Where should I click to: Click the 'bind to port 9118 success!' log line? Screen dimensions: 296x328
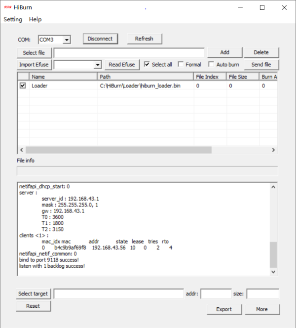pyautogui.click(x=49, y=260)
